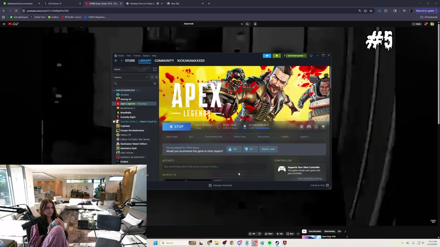Open Friends & Chat in Steam

click(x=320, y=185)
